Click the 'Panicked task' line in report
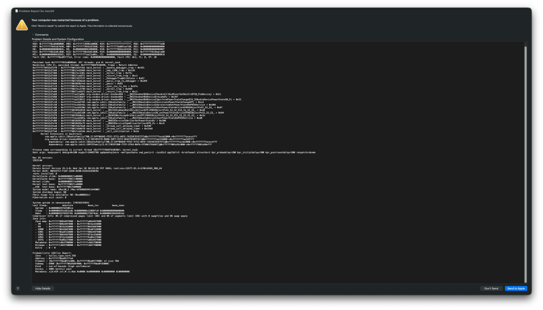The height and width of the screenshot is (310, 543). pos(77,63)
